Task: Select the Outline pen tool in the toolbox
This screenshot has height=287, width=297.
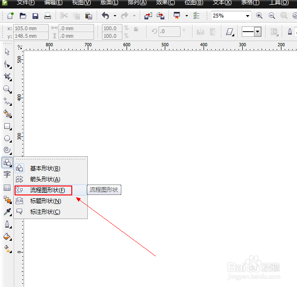Action: pos(8,225)
